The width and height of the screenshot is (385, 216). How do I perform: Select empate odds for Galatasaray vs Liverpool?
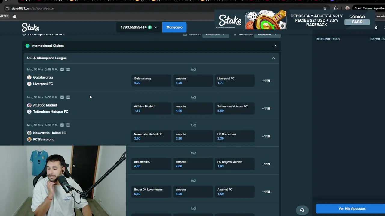pyautogui.click(x=193, y=81)
